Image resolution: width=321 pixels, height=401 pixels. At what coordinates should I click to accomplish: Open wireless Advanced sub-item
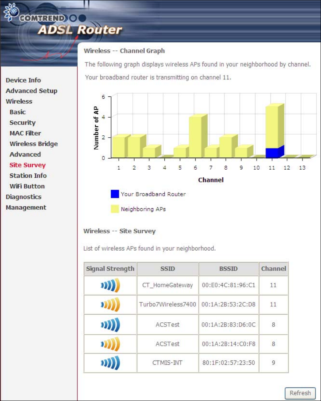click(25, 155)
